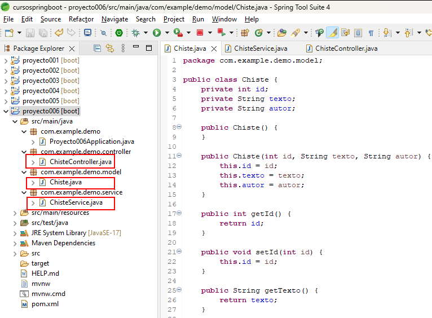Fold the setId method at line 21

179,251
